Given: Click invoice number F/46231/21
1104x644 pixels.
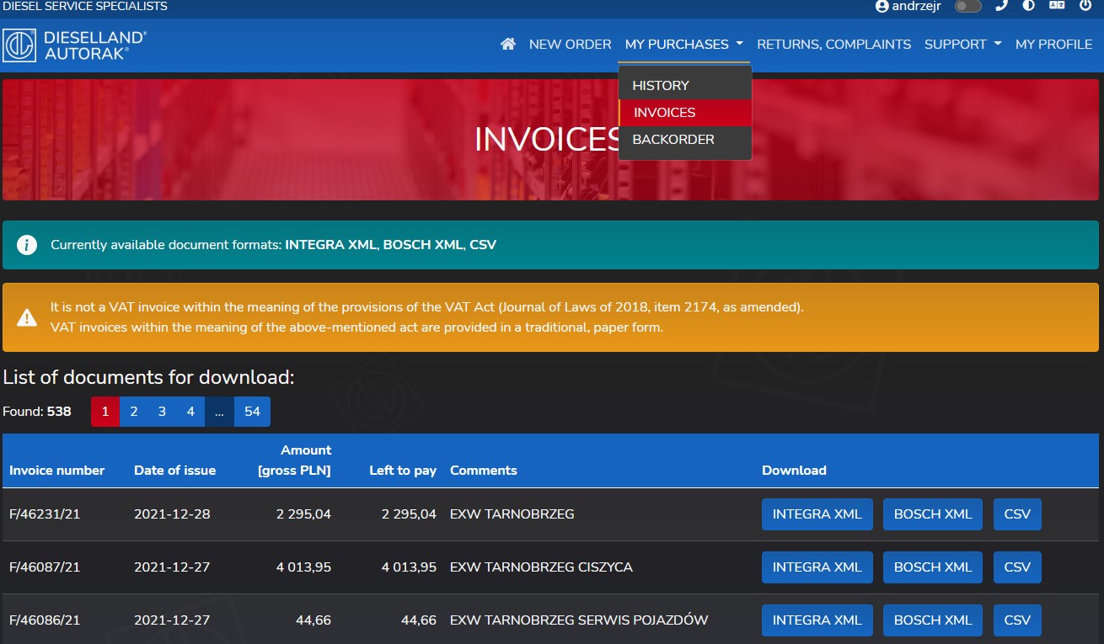Looking at the screenshot, I should pos(45,514).
